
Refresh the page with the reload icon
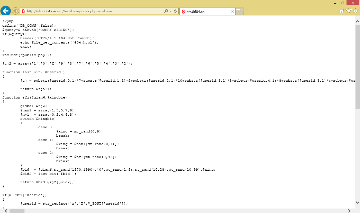pos(175,11)
